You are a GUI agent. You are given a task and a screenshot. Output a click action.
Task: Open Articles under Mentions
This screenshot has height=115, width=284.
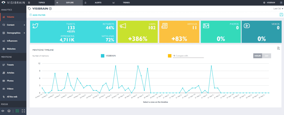(x=11, y=73)
